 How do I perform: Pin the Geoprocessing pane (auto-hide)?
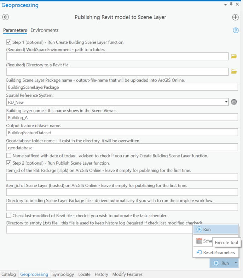coord(231,4)
